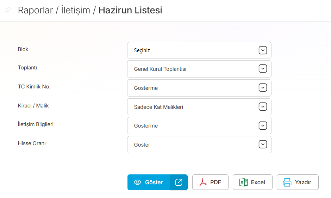Print the list with the Yazdır label

(303, 182)
